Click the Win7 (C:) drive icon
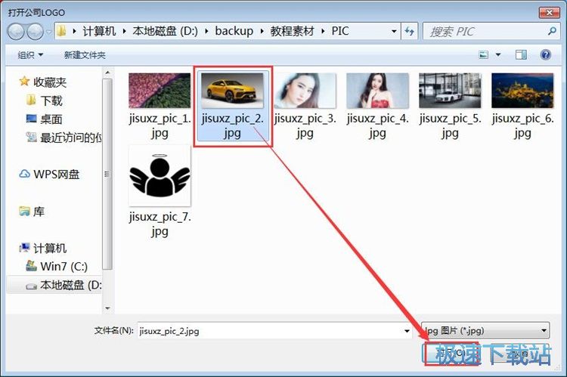 (32, 267)
